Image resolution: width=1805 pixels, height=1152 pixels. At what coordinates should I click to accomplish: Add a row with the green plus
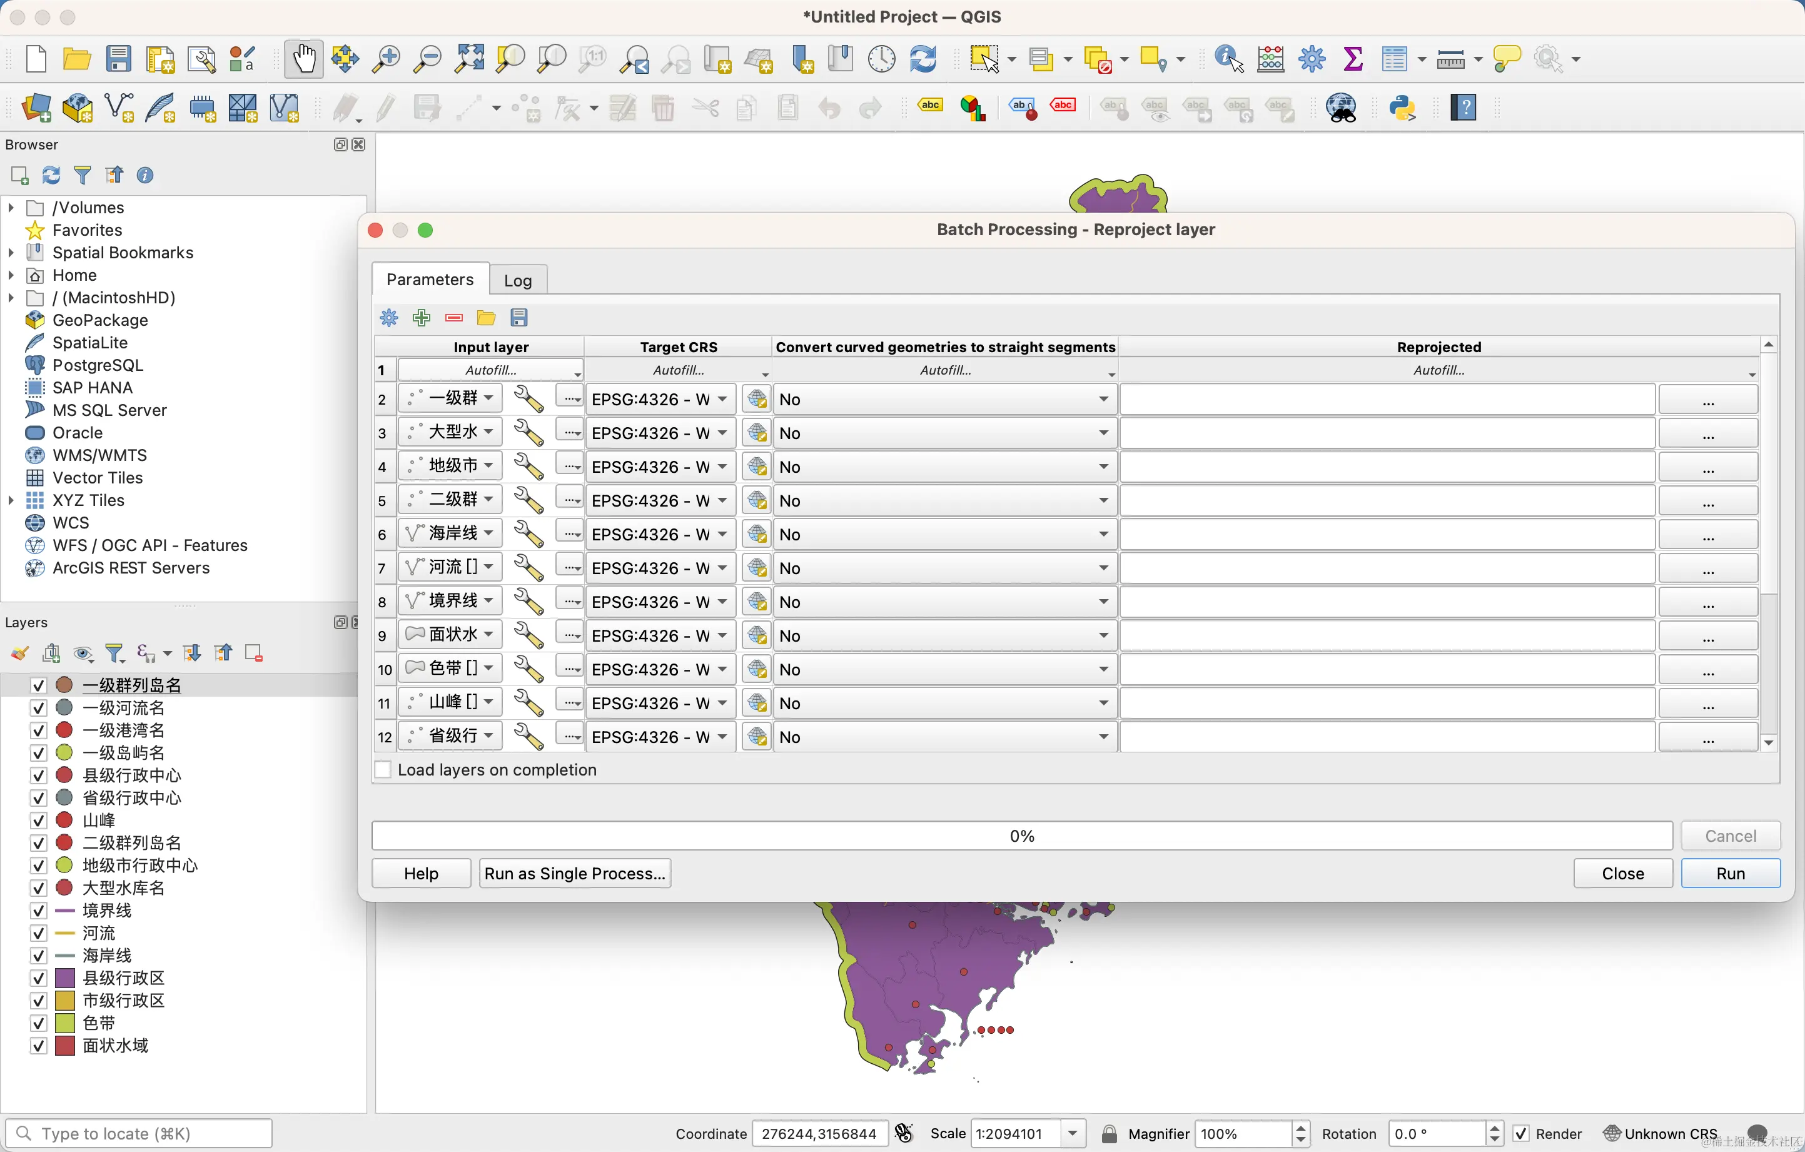[x=422, y=318]
